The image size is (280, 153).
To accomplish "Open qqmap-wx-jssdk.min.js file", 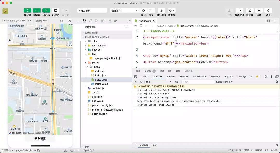I will [107, 58].
